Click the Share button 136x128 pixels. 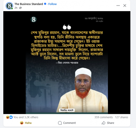coord(108,123)
